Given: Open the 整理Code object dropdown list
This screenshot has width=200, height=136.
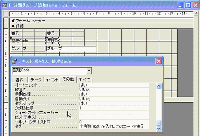Looking at the screenshot, I should tap(89, 71).
